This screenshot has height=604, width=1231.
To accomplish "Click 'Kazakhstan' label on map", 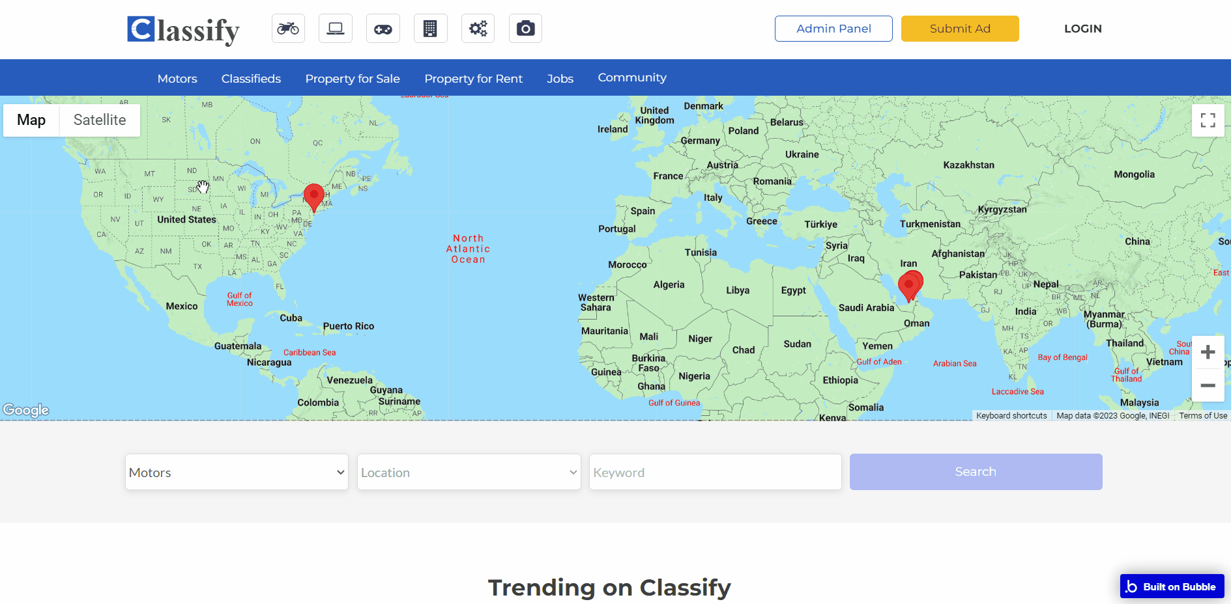I will pos(969,165).
